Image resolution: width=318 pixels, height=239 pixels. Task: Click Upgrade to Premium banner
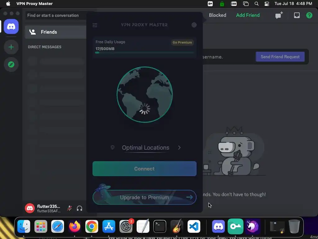coord(144,197)
